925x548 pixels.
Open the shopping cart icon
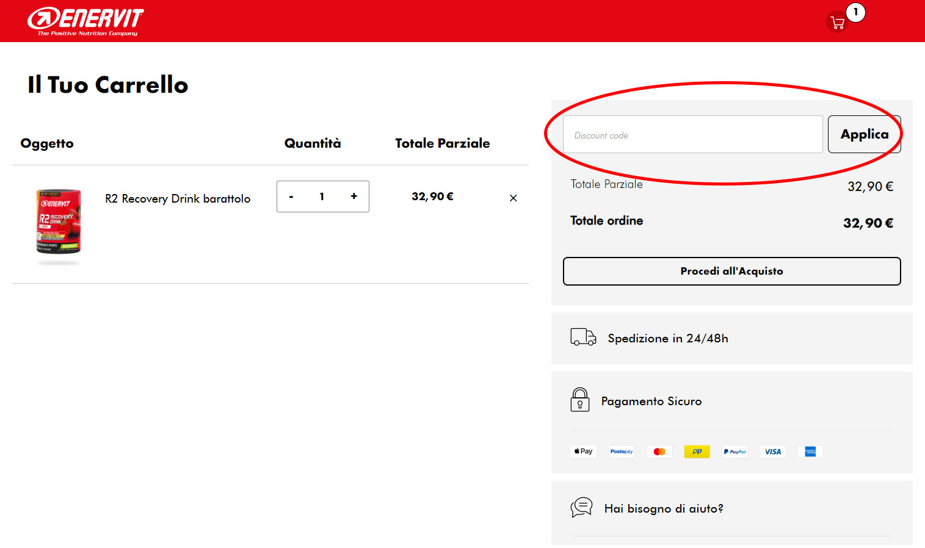[836, 22]
